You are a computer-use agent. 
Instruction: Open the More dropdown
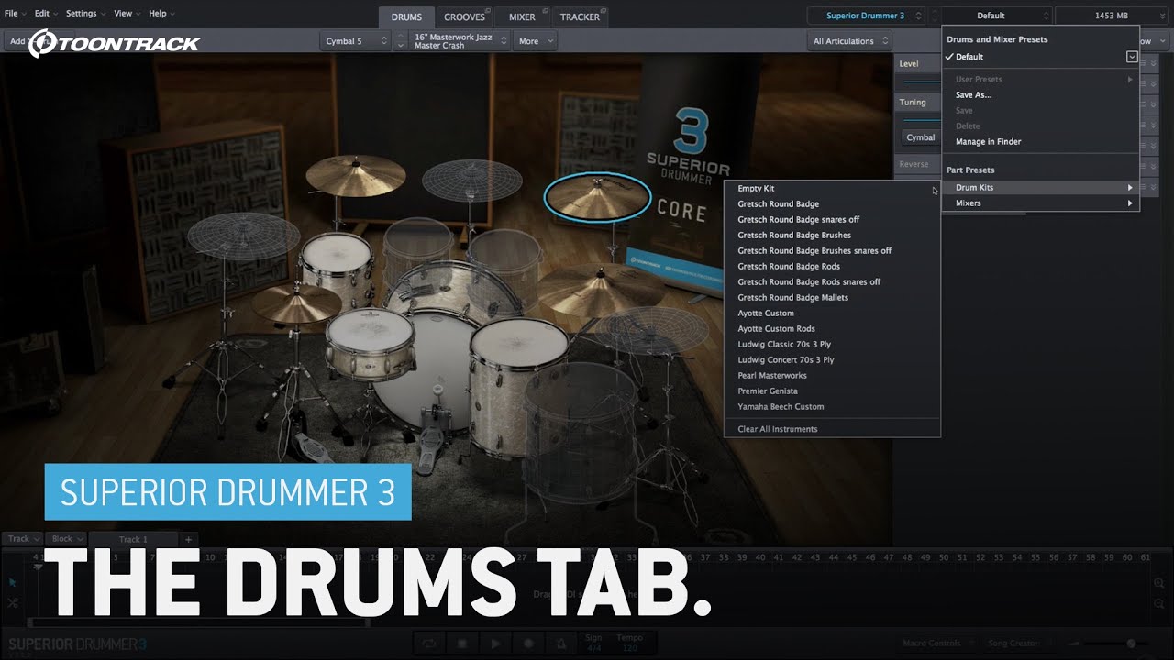(x=536, y=41)
